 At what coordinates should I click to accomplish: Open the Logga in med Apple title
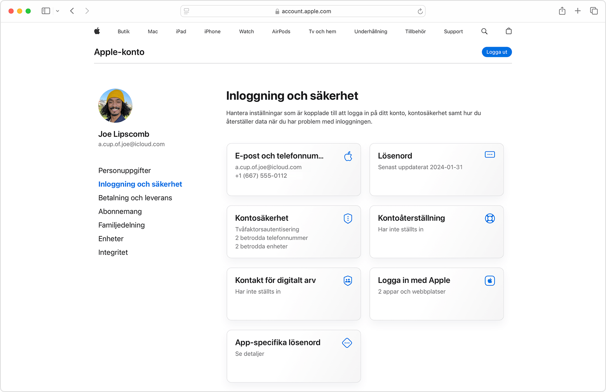414,280
